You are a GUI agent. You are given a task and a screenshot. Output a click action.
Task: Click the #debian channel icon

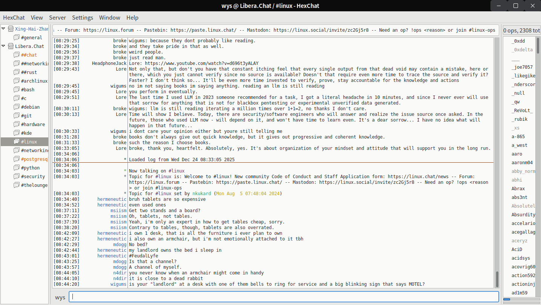(17, 107)
